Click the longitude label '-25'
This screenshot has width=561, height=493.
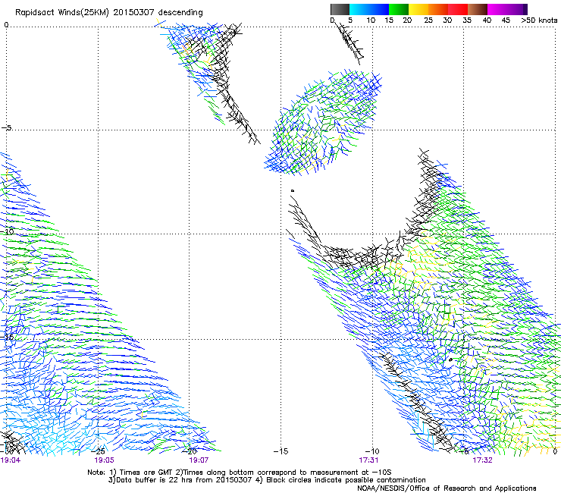pos(98,451)
